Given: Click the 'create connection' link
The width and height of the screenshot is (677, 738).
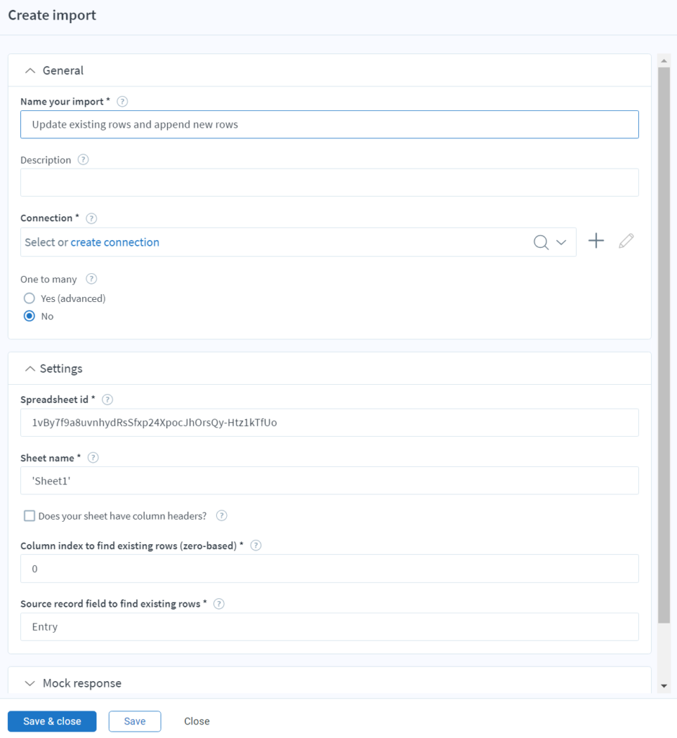Looking at the screenshot, I should click(x=115, y=242).
